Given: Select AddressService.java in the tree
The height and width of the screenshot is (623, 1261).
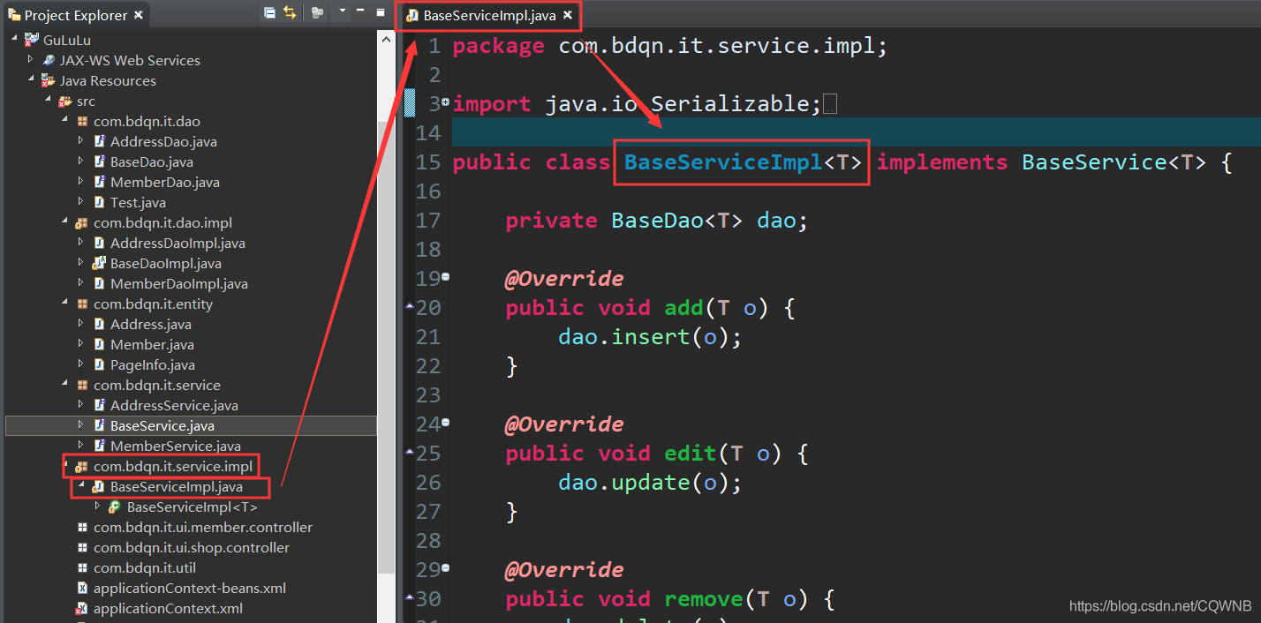Looking at the screenshot, I should (174, 405).
